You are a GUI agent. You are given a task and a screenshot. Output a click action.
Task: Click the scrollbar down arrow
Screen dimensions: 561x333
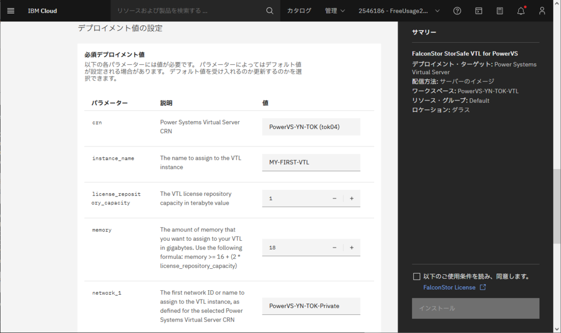click(557, 329)
